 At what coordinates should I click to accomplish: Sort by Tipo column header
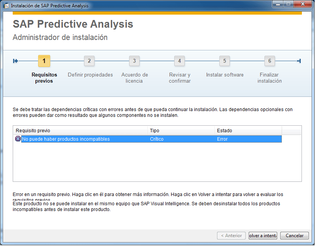coord(180,131)
